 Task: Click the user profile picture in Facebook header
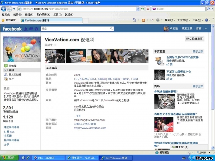coord(166,29)
